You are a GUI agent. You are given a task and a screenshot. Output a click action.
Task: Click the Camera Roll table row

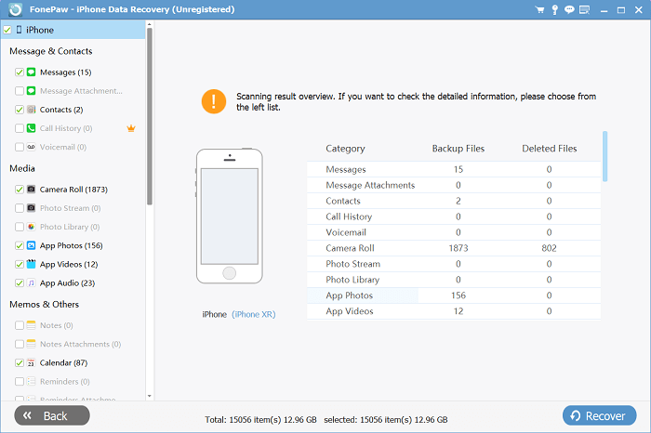(454, 248)
